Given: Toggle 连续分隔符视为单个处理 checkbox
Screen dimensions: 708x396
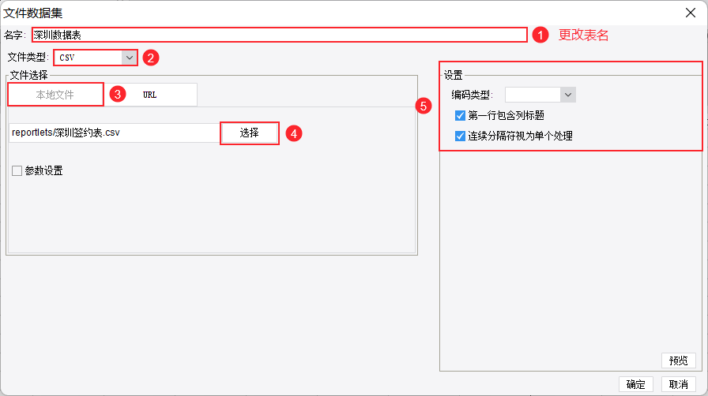Looking at the screenshot, I should pyautogui.click(x=461, y=136).
